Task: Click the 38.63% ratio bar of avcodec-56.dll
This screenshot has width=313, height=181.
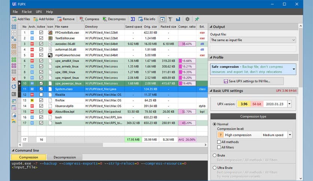Action: click(187, 44)
